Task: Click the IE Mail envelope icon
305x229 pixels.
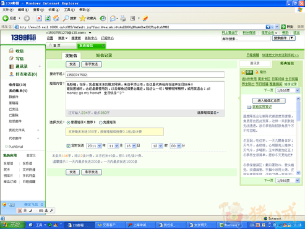Action: (113, 19)
